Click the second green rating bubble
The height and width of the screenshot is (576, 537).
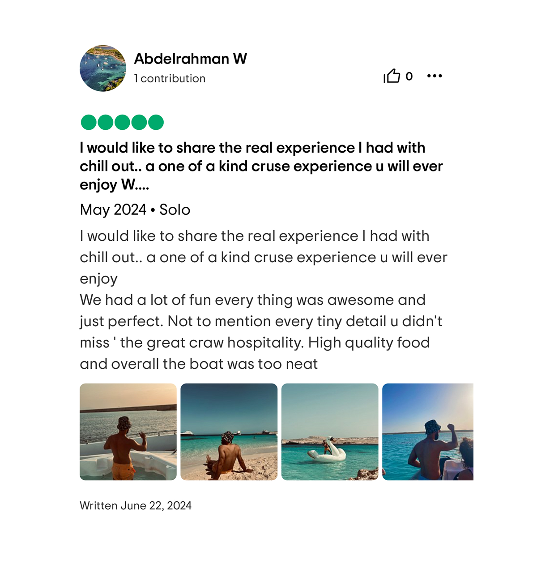click(106, 122)
